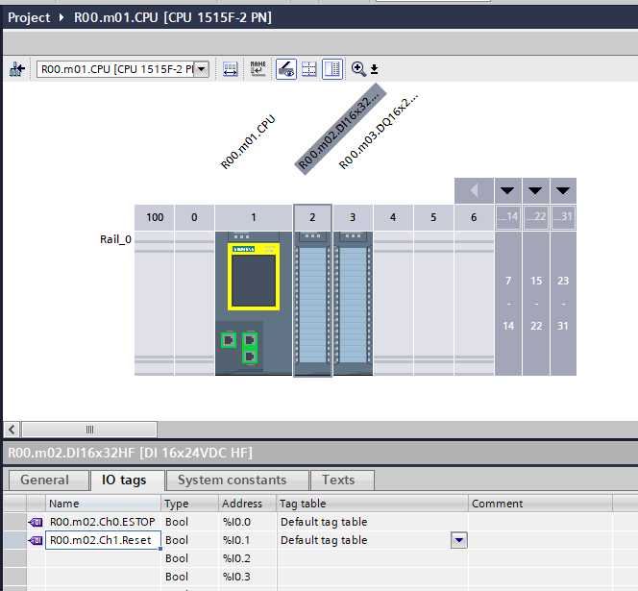The image size is (638, 591).
Task: Select the R00.m02.Ch0.ESTOP tag name
Action: [103, 522]
